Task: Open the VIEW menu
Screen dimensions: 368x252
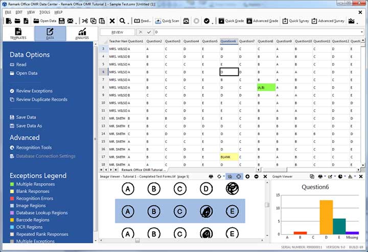Action: click(31, 12)
